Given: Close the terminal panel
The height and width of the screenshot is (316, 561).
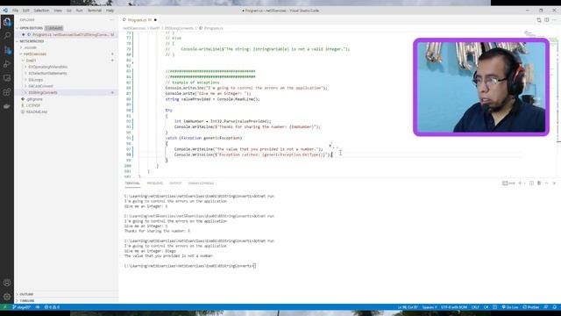Looking at the screenshot, I should point(554,183).
